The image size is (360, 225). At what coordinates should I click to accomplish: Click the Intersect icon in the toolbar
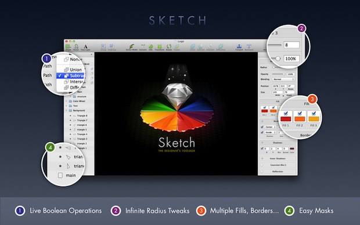(210, 47)
